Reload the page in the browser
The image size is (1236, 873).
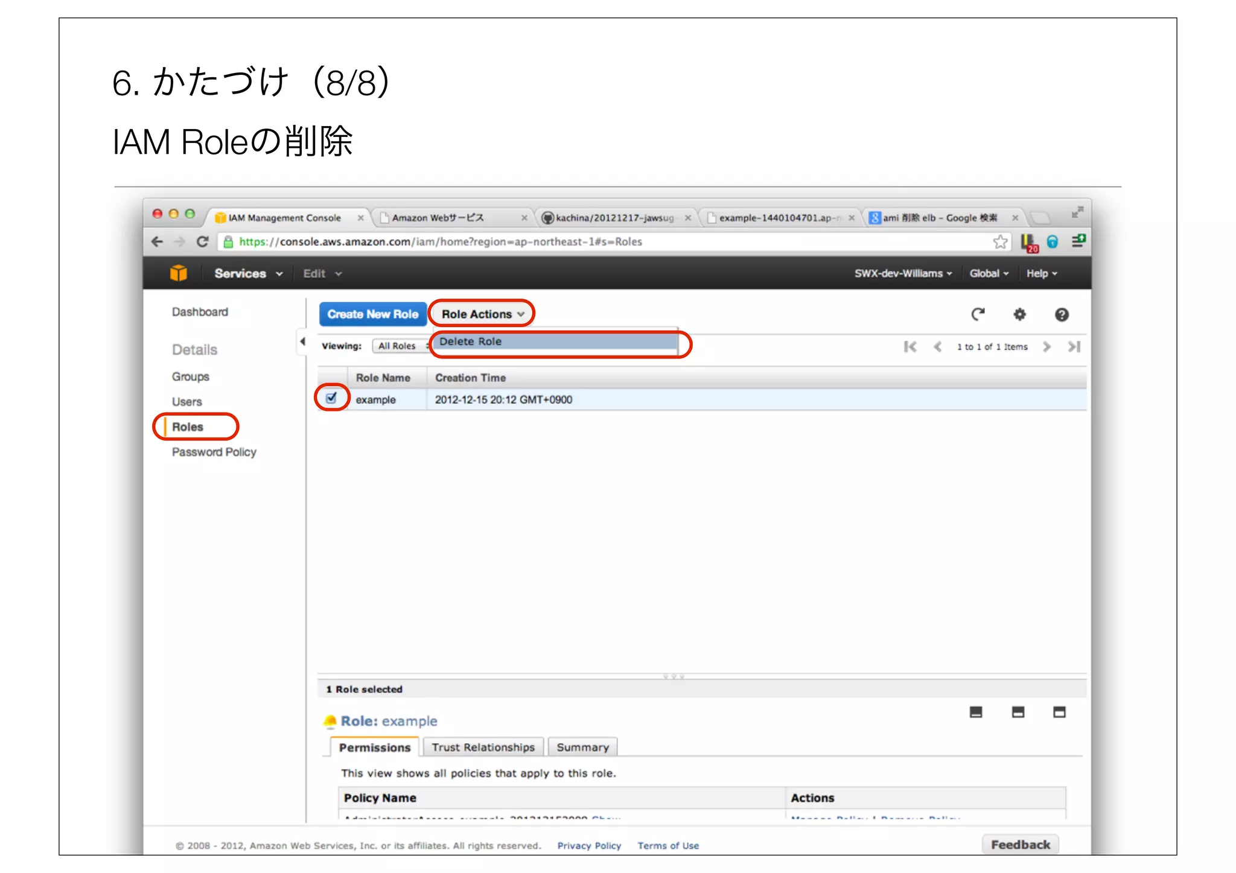[x=203, y=242]
